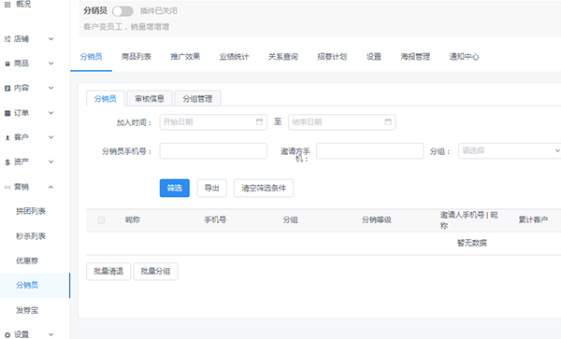Viewport: 561px width, 339px height.
Task: Click the 客户 customer sidebar icon
Action: pos(7,137)
